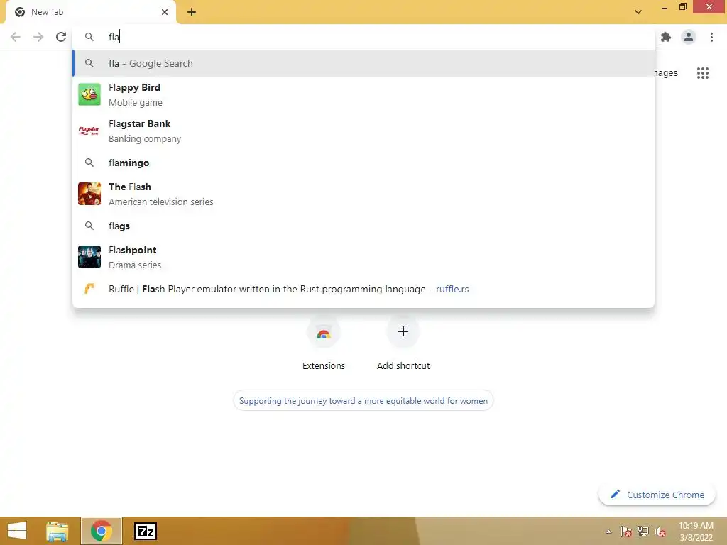The image size is (727, 545).
Task: Click the muted volume tray icon
Action: tap(660, 532)
